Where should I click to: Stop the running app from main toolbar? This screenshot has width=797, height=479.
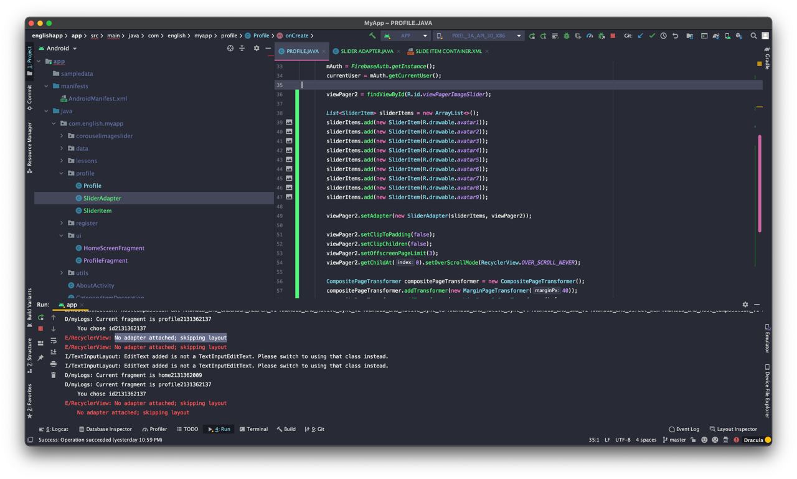tap(613, 36)
